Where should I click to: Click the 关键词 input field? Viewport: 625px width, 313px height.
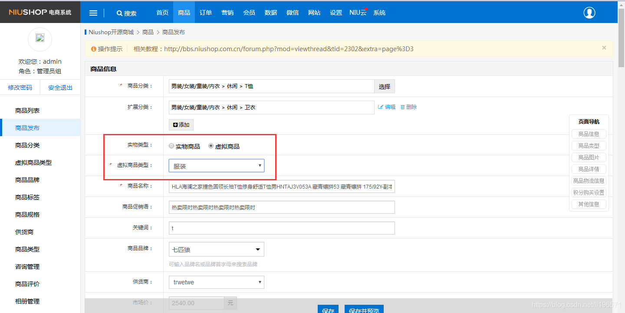coord(282,228)
